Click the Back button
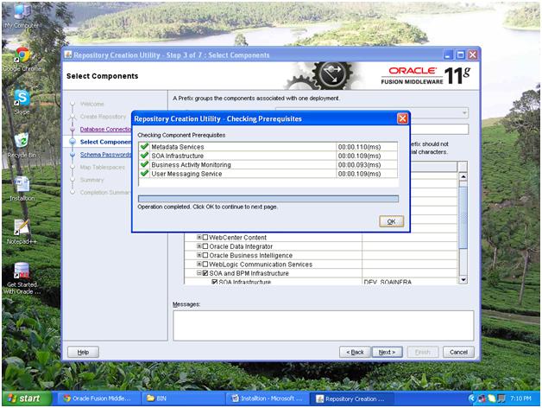Screen dimensions: 542x408 [x=355, y=352]
